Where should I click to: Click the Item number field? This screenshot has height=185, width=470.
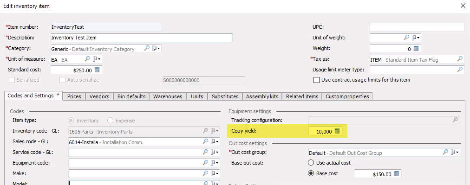[x=106, y=27]
